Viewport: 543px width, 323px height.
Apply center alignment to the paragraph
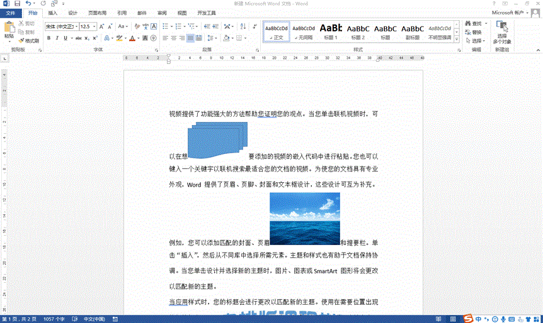[173, 38]
